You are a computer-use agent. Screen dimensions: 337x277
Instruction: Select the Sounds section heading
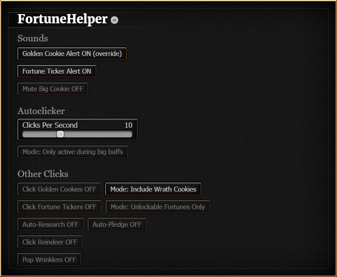point(33,38)
